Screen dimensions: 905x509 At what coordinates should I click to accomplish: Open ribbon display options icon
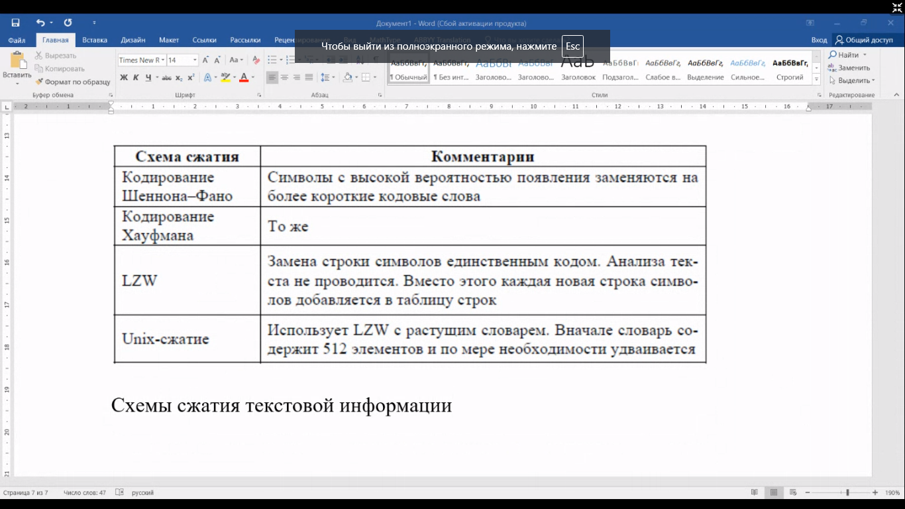pos(810,23)
